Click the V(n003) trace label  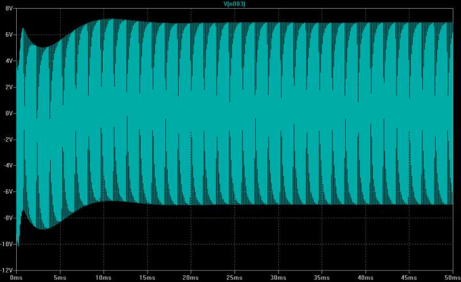235,4
